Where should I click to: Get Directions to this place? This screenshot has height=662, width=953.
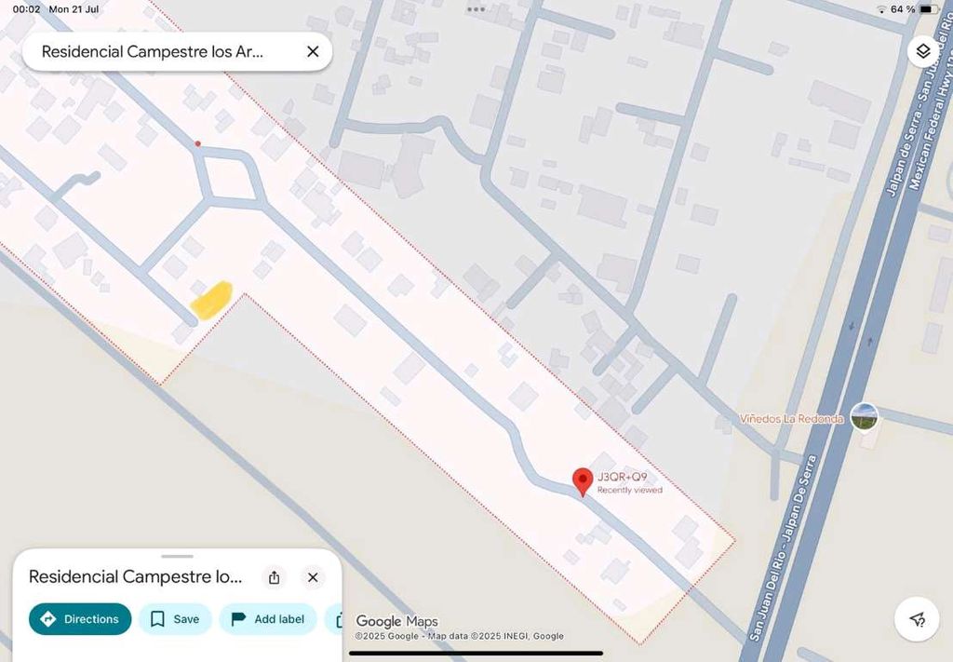pos(80,619)
